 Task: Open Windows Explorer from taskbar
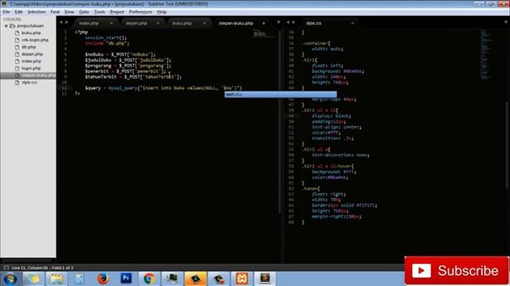pyautogui.click(x=57, y=279)
